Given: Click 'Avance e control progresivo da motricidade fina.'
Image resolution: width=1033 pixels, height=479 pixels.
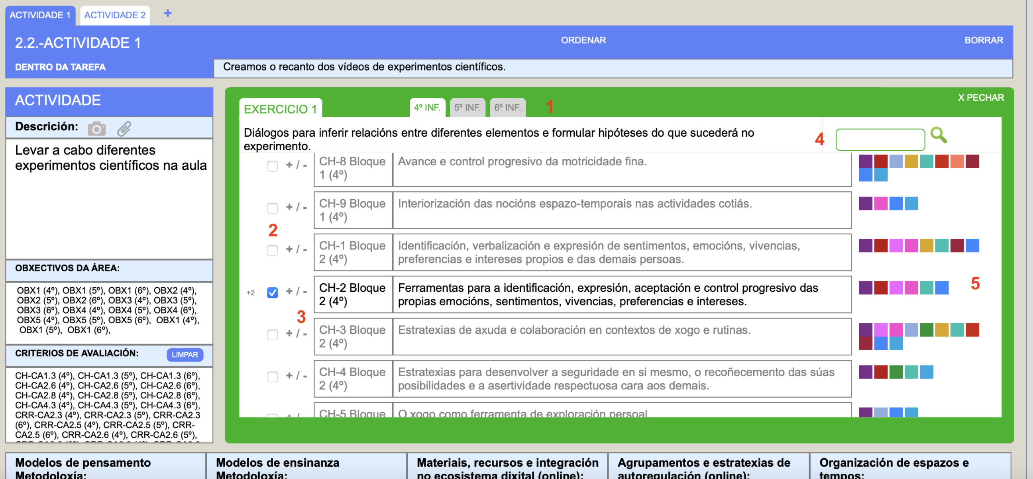Looking at the screenshot, I should 522,161.
